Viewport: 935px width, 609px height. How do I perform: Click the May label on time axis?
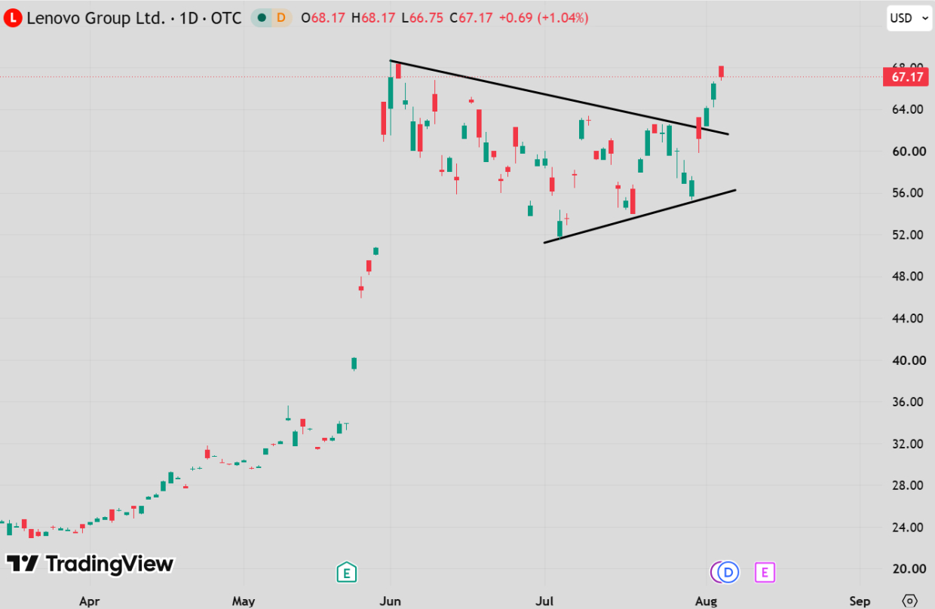(x=244, y=601)
